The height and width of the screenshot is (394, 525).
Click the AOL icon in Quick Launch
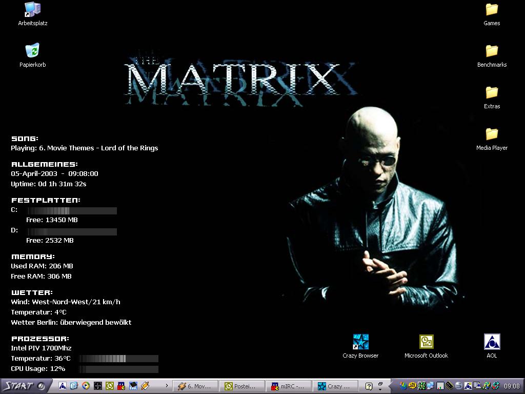pos(63,386)
